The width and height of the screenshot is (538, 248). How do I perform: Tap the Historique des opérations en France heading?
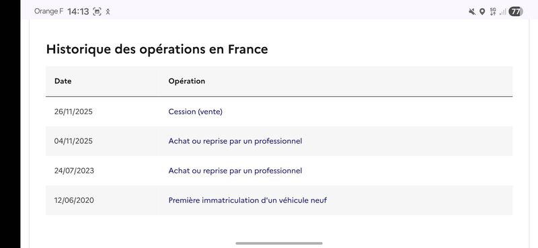pyautogui.click(x=157, y=49)
